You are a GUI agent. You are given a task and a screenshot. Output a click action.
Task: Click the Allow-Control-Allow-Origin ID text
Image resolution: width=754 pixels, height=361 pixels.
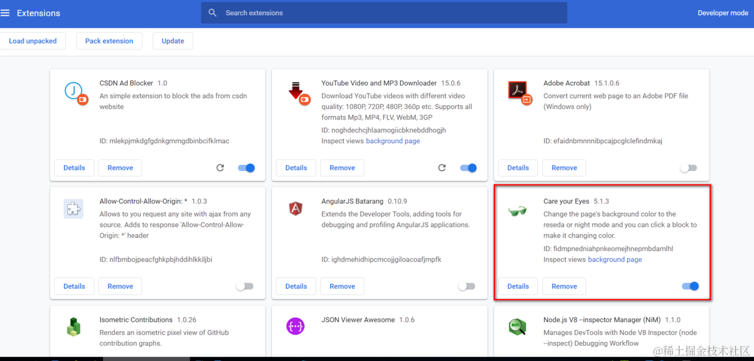[x=156, y=260]
